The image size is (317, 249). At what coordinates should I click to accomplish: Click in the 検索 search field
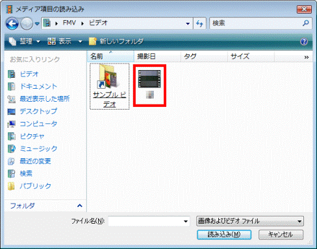tap(255, 23)
